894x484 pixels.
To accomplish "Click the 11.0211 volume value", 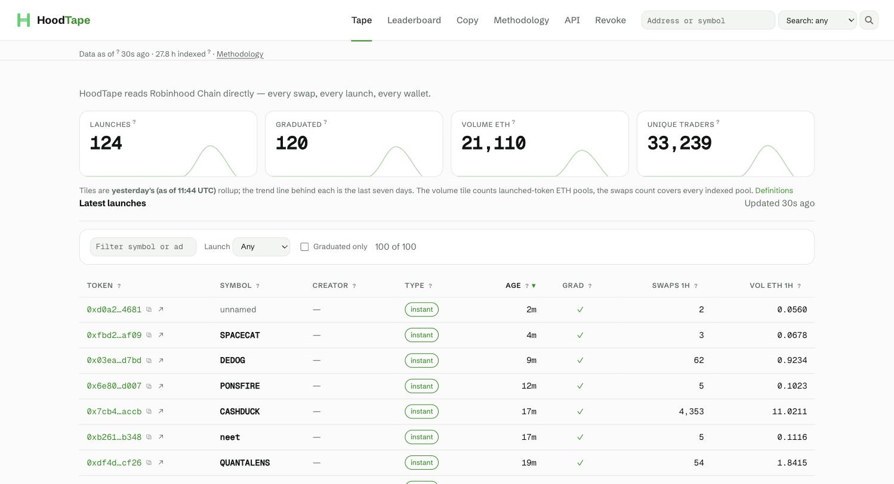I will (790, 412).
